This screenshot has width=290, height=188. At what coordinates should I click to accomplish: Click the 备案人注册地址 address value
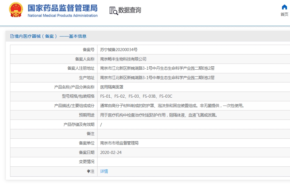(x=157, y=68)
